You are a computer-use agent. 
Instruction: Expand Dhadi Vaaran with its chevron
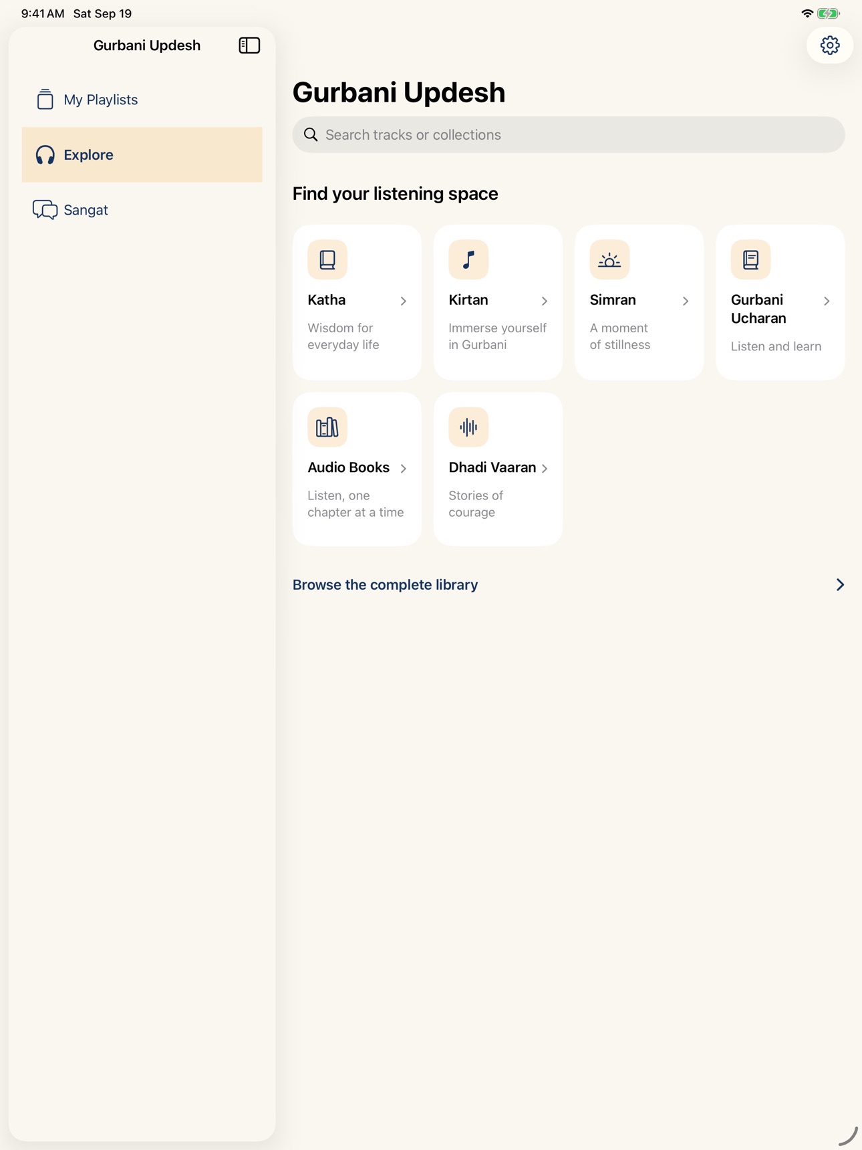click(545, 468)
